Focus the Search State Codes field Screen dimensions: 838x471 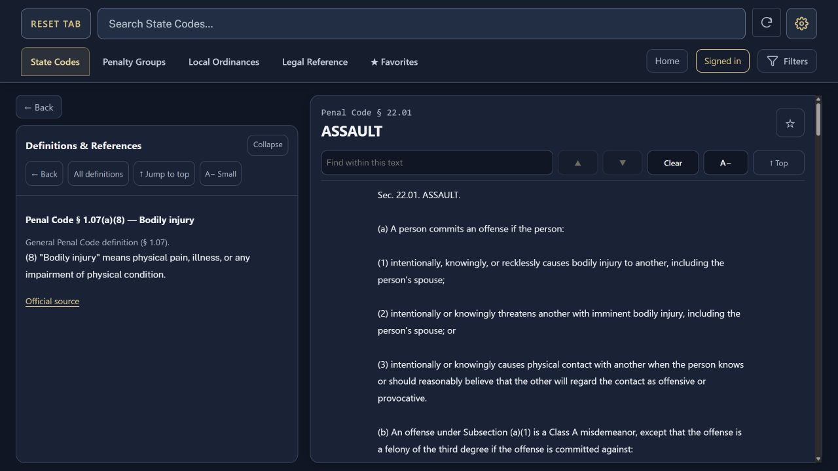422,24
